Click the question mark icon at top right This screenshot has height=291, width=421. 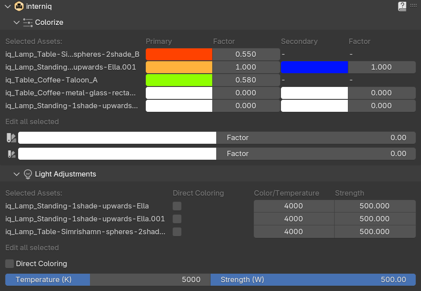[x=402, y=6]
